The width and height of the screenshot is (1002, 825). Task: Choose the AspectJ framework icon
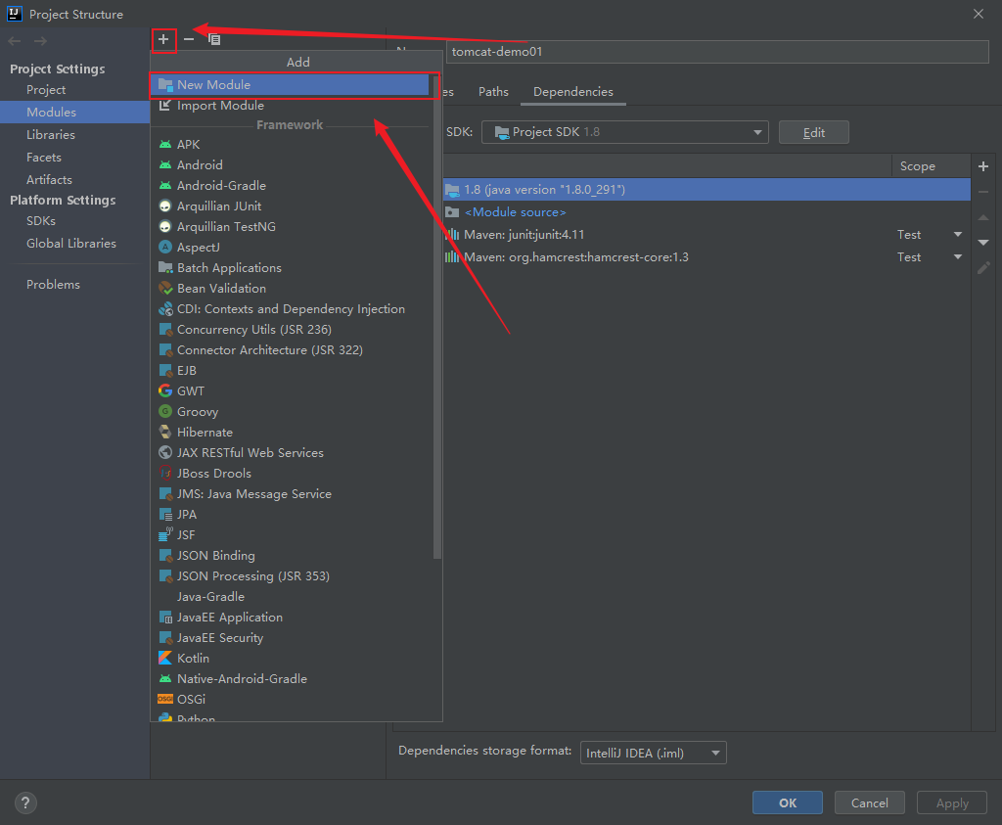pos(165,247)
